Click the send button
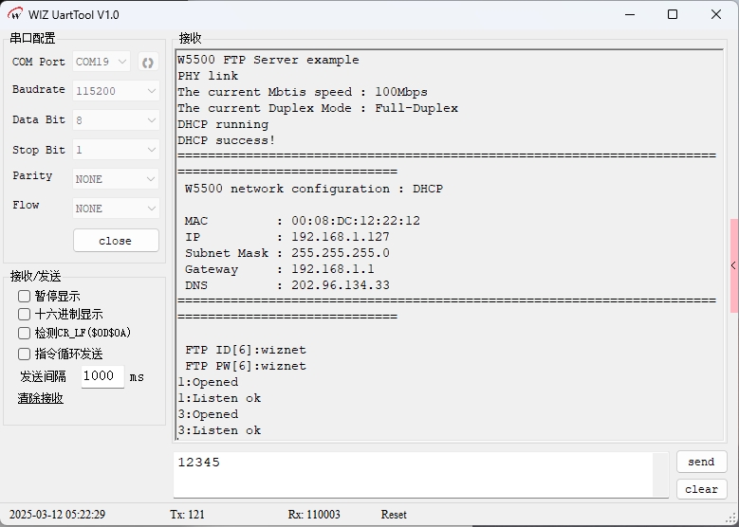 701,462
